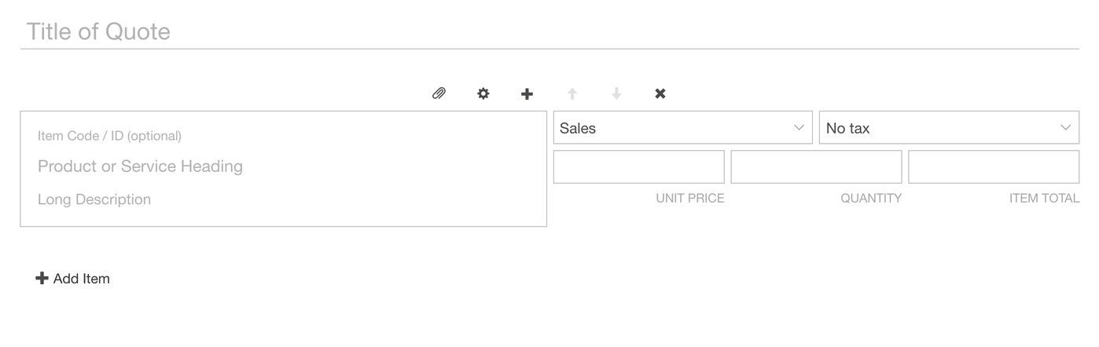Click the item total input box

(x=994, y=166)
